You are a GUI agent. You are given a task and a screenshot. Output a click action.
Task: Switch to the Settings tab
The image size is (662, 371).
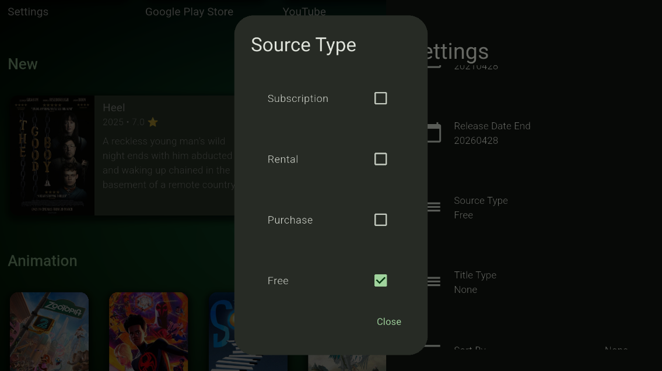click(x=27, y=11)
